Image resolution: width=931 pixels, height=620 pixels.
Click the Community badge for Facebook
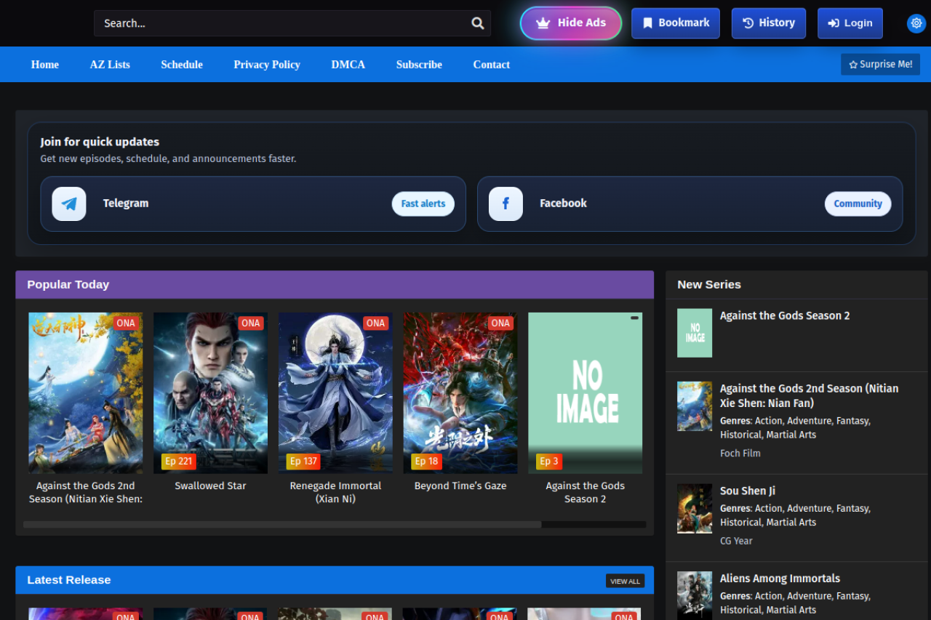[858, 204]
